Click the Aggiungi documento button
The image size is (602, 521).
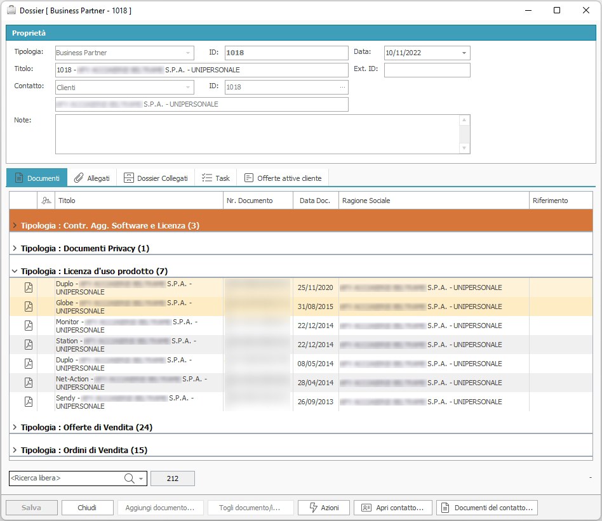(160, 508)
